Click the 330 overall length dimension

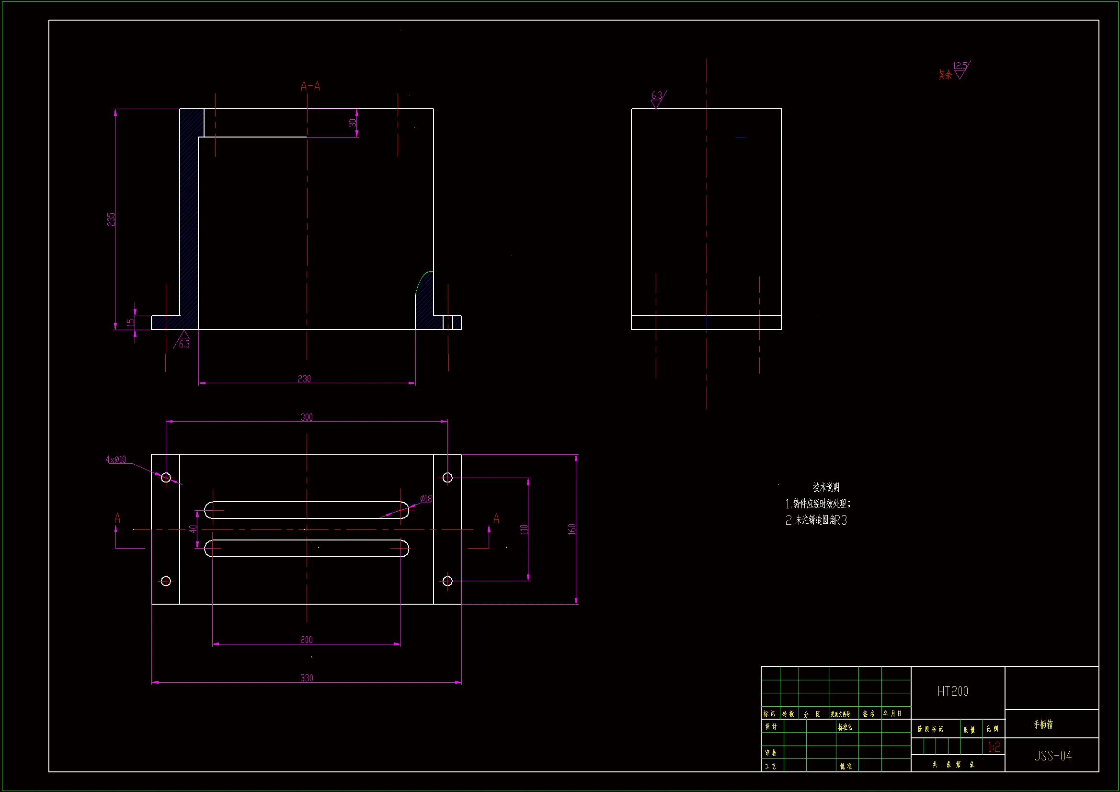point(306,678)
